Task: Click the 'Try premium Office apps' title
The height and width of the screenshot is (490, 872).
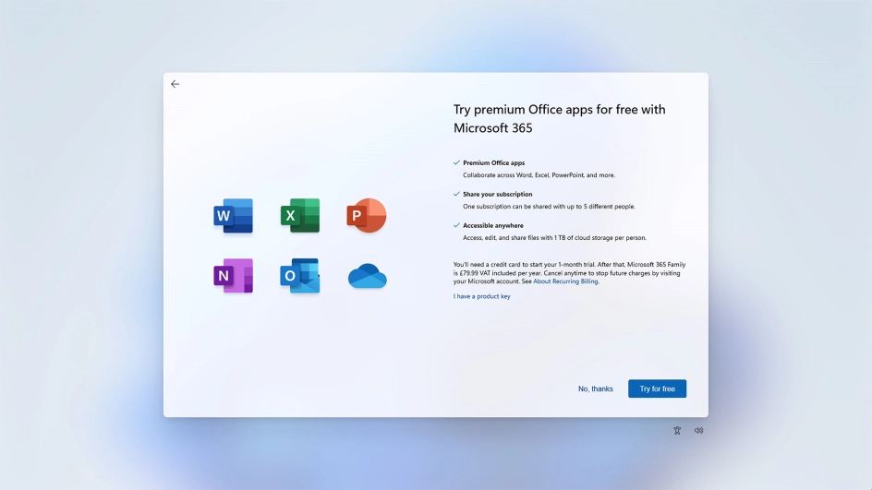Action: (560, 118)
